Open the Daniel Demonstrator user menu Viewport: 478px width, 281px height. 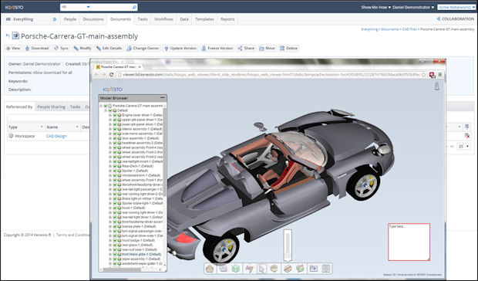(413, 7)
